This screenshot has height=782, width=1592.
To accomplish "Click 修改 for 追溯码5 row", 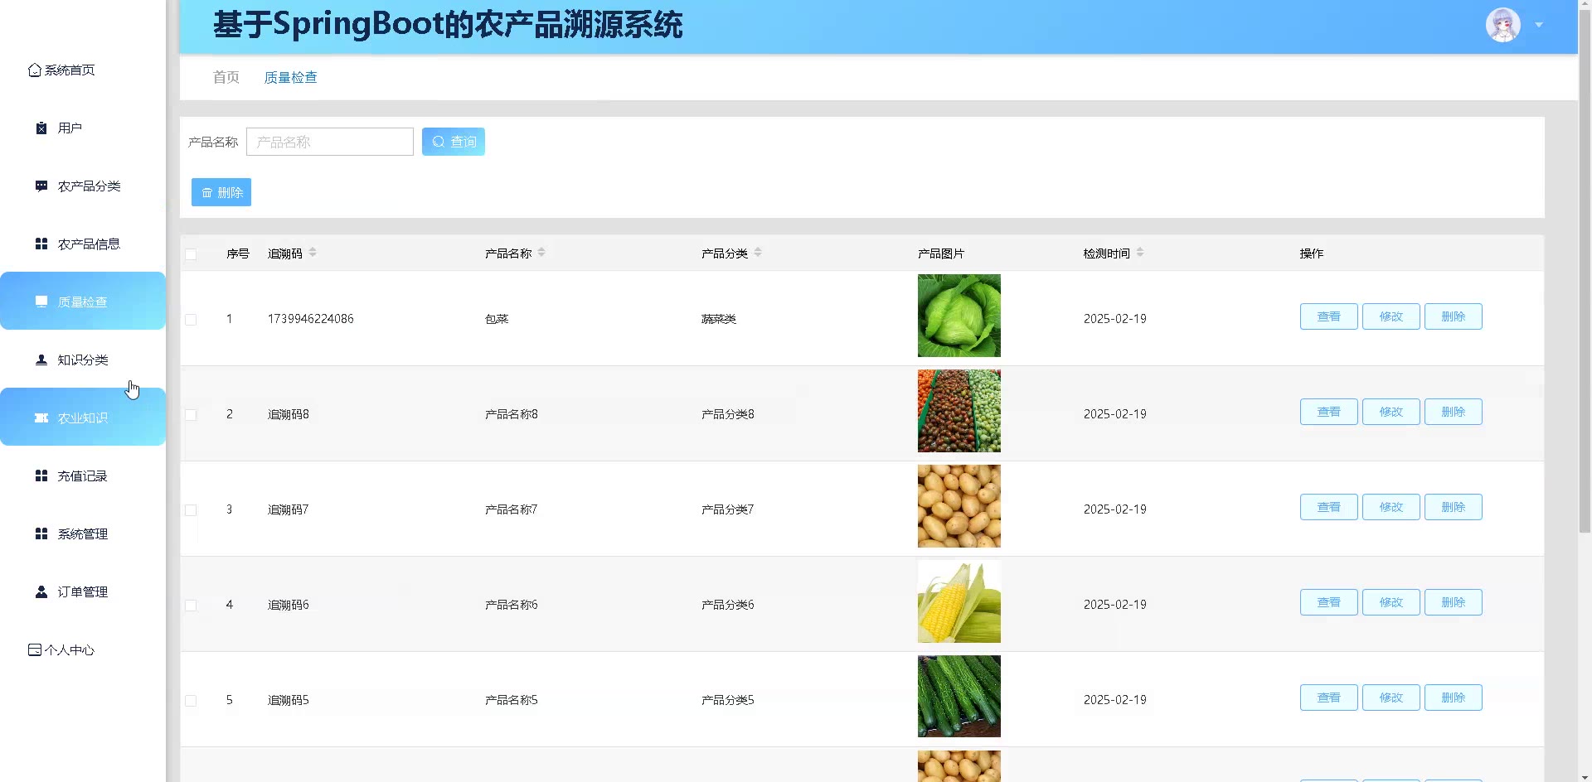I will pos(1391,698).
